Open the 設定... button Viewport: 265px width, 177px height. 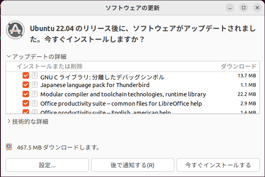point(47,165)
